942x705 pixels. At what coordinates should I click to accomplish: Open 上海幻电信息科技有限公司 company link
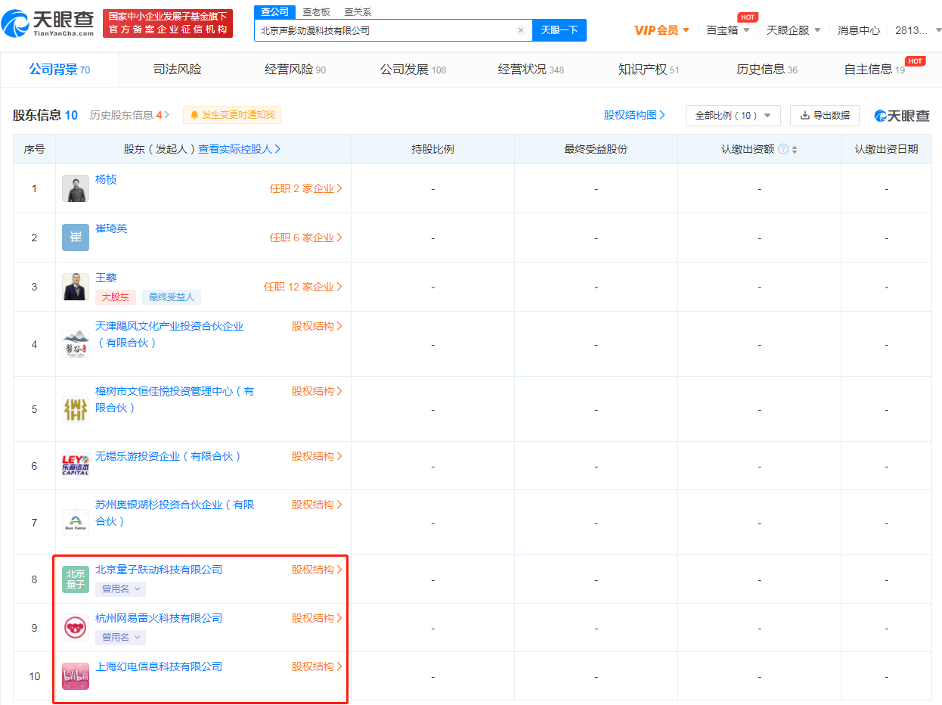pos(159,666)
